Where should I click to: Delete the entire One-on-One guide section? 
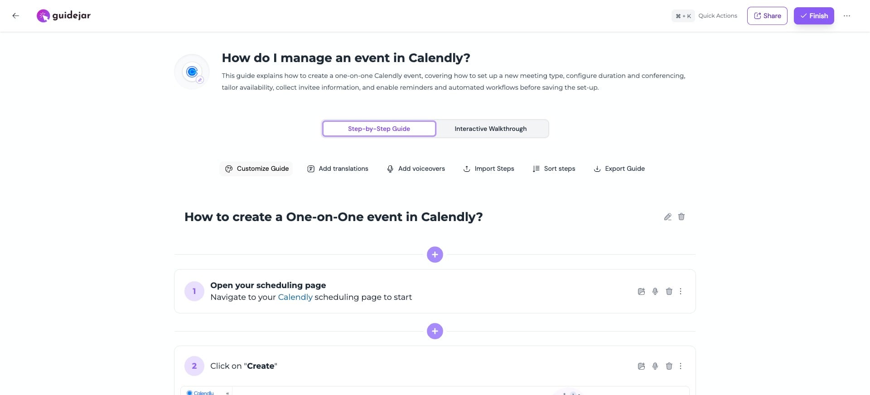click(x=681, y=217)
